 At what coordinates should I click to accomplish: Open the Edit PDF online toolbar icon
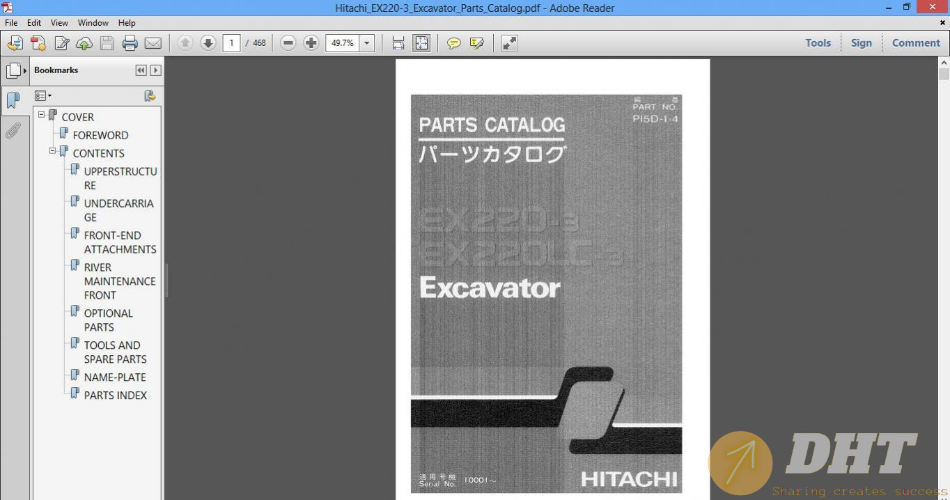[x=61, y=43]
